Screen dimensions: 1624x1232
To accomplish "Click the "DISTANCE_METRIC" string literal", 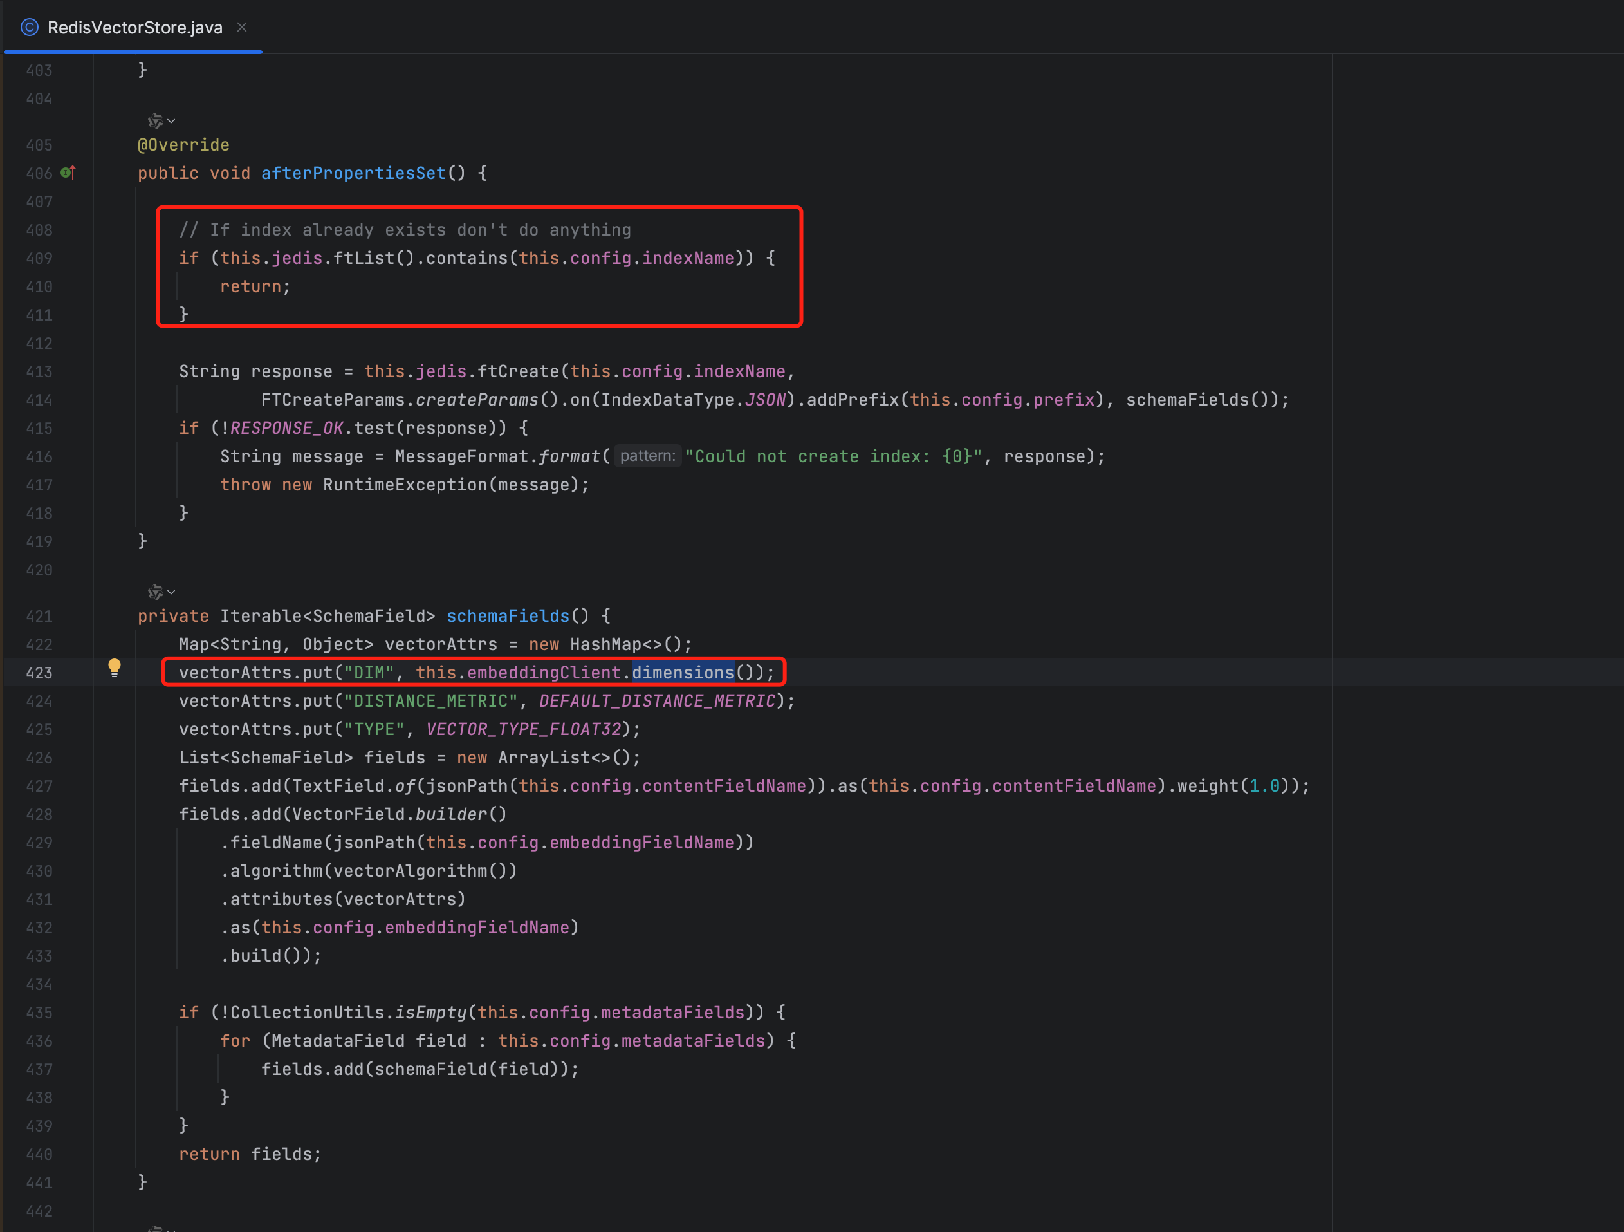I will coord(431,701).
